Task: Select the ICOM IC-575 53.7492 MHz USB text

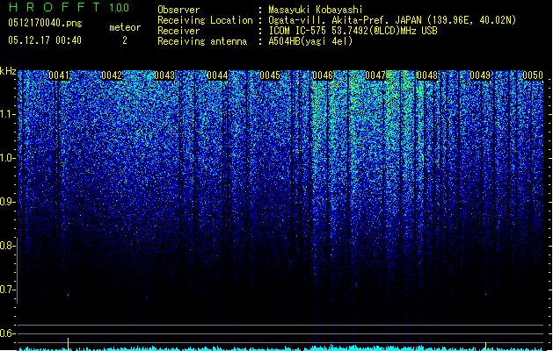Action: pyautogui.click(x=353, y=31)
